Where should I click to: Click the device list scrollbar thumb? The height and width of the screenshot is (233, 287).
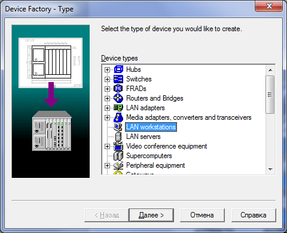270,95
